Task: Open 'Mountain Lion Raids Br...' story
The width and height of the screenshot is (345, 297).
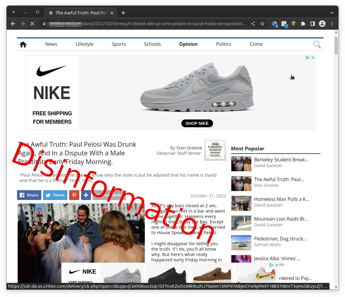Action: click(x=281, y=219)
